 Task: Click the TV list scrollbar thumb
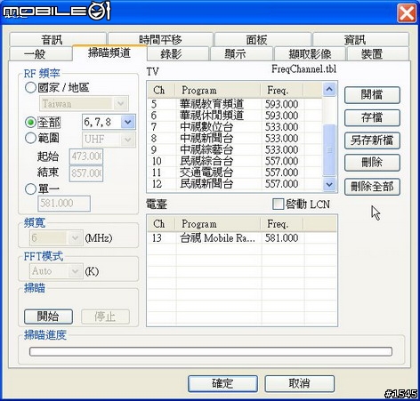pyautogui.click(x=329, y=149)
